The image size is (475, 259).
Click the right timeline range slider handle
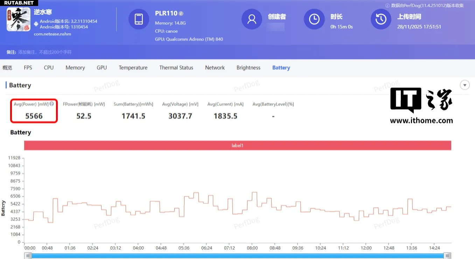(x=448, y=256)
